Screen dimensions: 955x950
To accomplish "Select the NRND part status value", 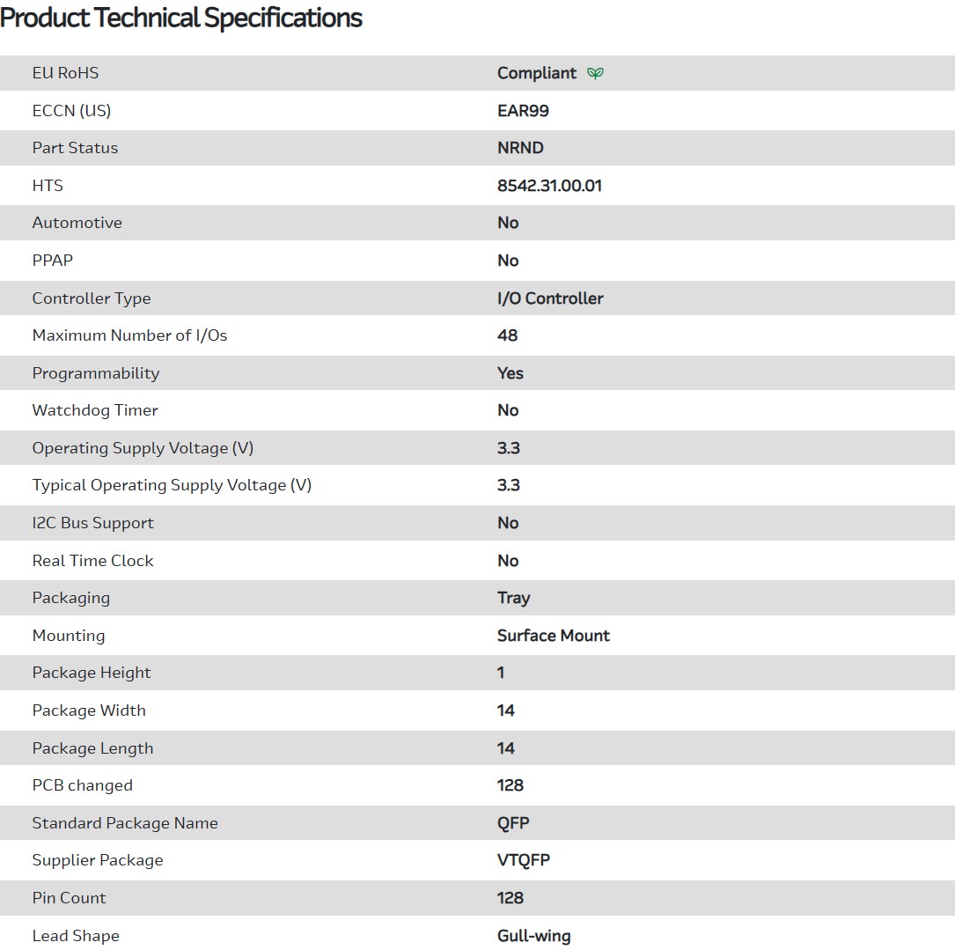I will coord(520,148).
